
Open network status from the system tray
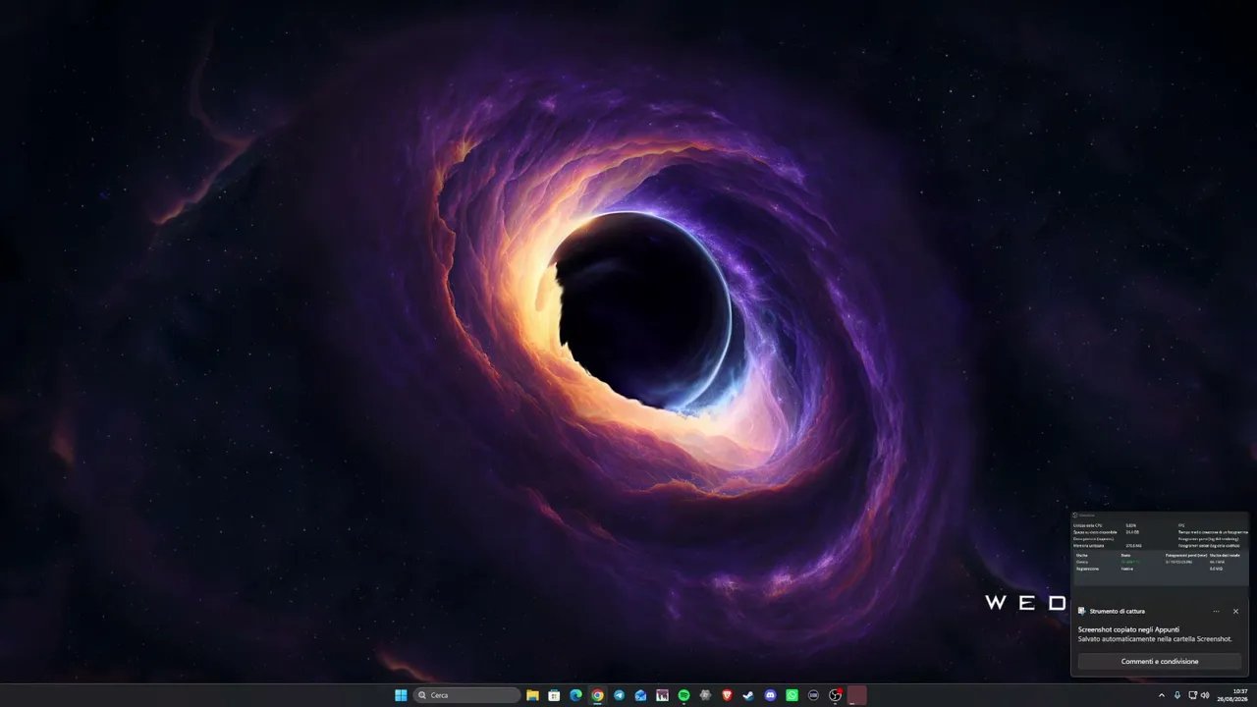(x=1193, y=695)
